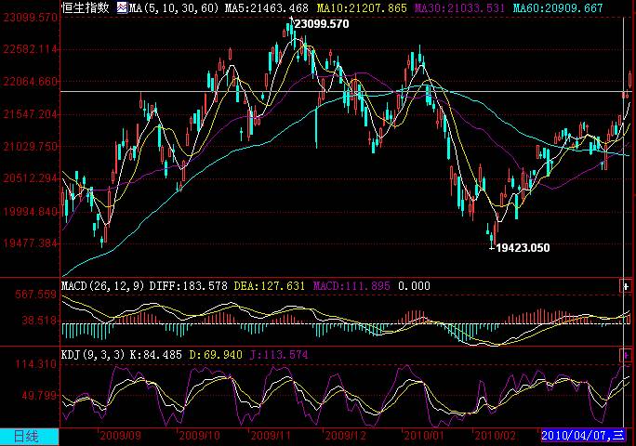Click the DEA:127.631 value
This screenshot has height=446, width=636.
coord(270,286)
